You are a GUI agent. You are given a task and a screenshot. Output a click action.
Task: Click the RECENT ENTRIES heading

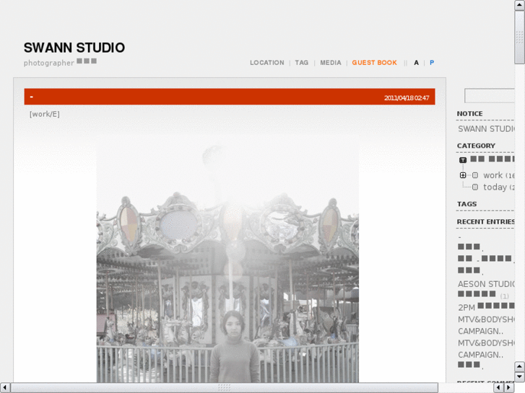[x=485, y=222]
